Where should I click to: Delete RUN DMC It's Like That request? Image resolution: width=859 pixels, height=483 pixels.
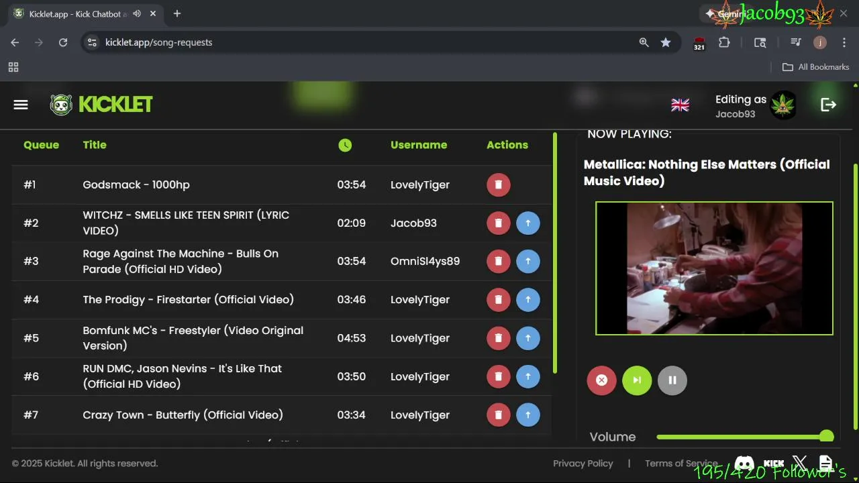click(x=498, y=376)
